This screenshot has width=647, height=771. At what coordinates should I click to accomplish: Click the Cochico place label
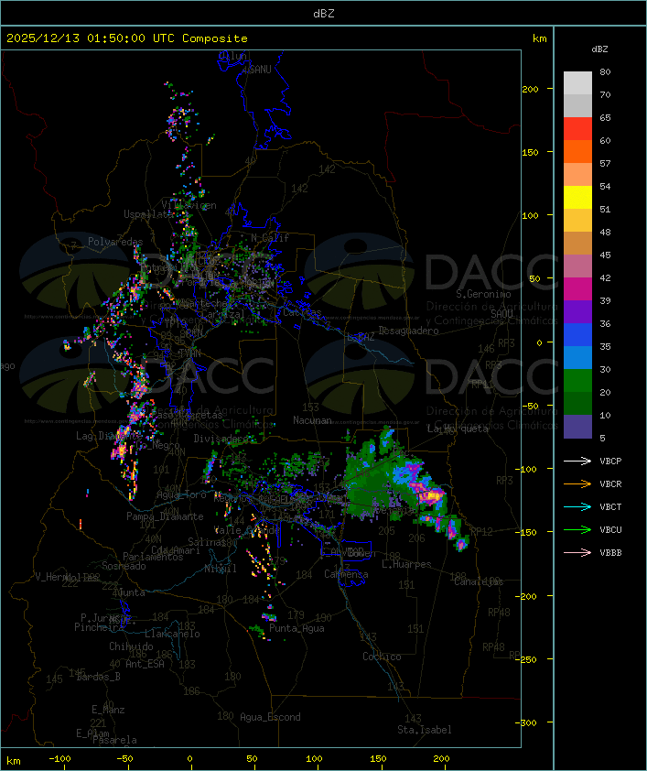[x=382, y=657]
